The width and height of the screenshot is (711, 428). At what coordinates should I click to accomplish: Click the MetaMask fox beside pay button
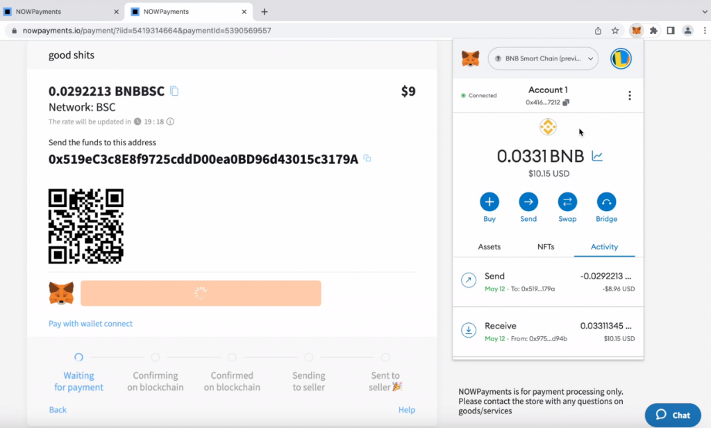coord(61,293)
